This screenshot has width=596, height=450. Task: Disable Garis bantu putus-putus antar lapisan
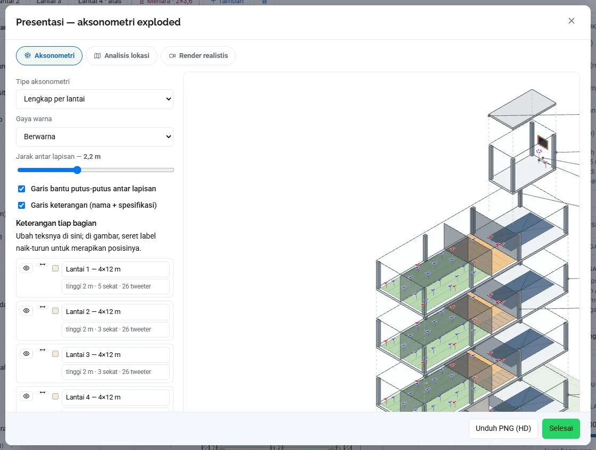pyautogui.click(x=22, y=189)
